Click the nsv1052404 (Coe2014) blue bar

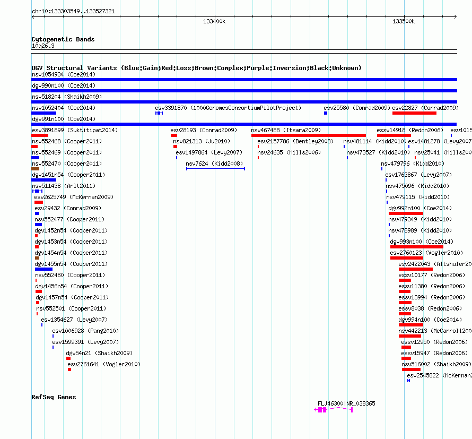[43, 113]
